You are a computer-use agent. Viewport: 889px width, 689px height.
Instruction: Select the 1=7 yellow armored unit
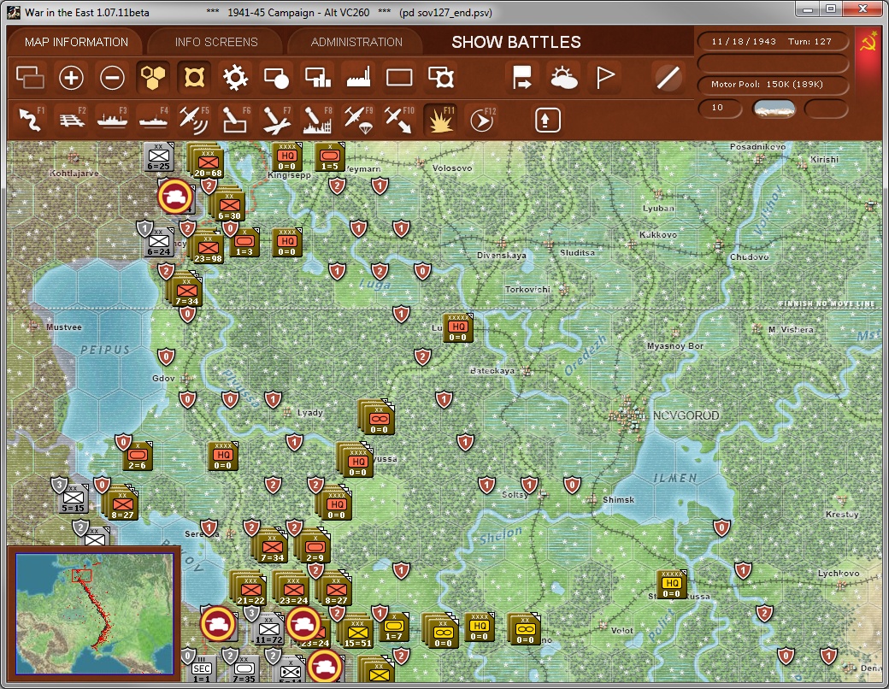click(x=393, y=627)
